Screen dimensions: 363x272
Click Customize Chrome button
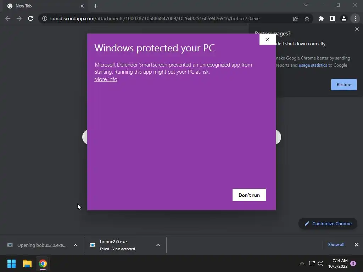pos(328,224)
